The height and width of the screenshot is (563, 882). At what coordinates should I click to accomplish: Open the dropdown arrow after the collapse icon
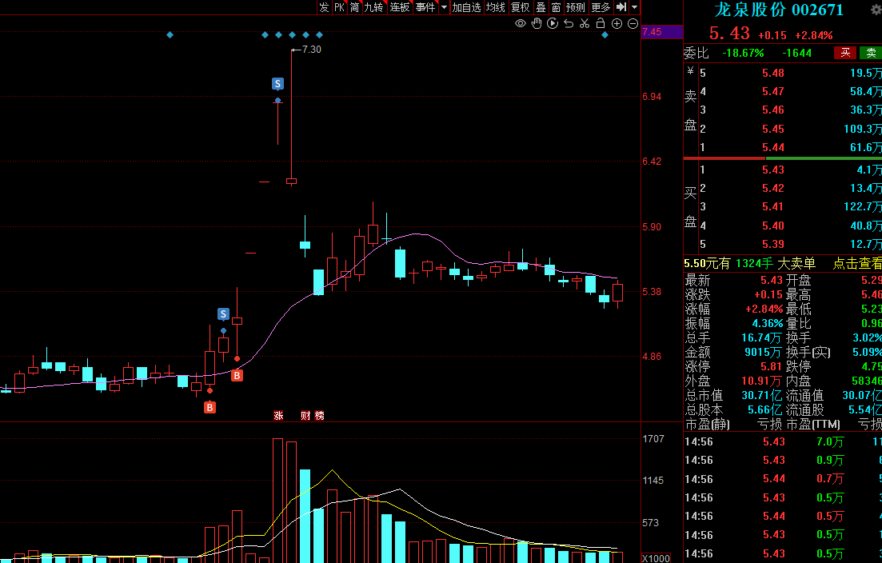pos(634,7)
